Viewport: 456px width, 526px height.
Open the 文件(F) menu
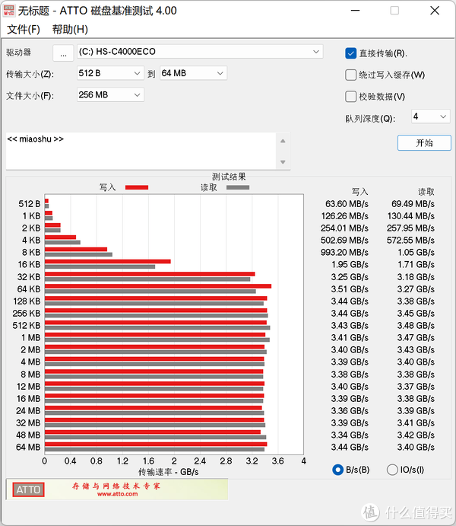pyautogui.click(x=24, y=30)
